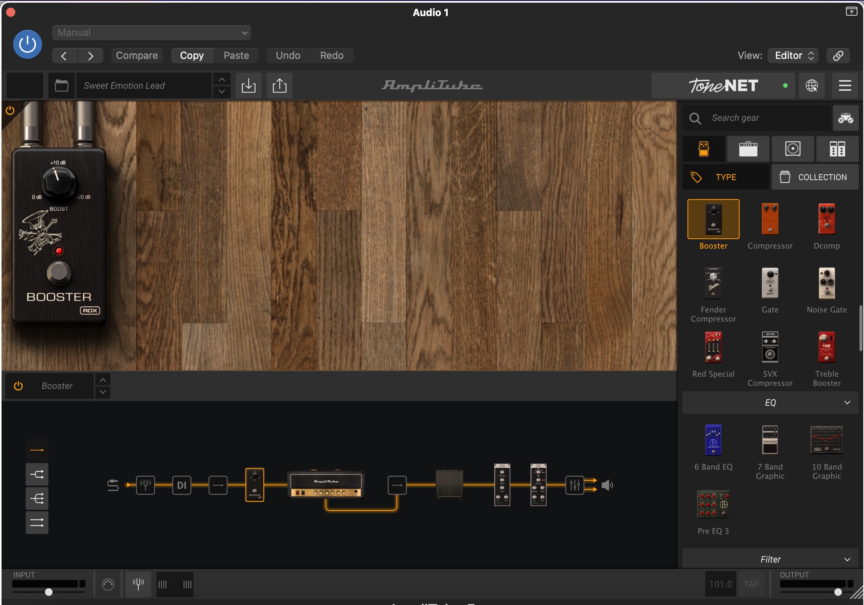The image size is (864, 605).
Task: Select the SVX Compressor pedal
Action: tap(770, 347)
